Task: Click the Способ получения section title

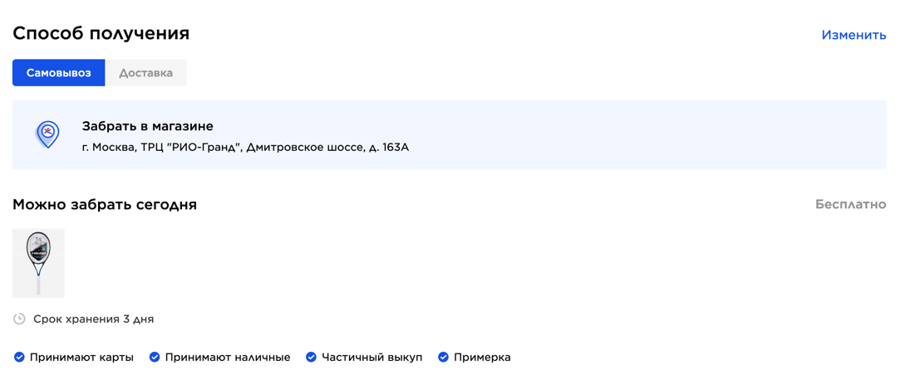Action: 101,33
